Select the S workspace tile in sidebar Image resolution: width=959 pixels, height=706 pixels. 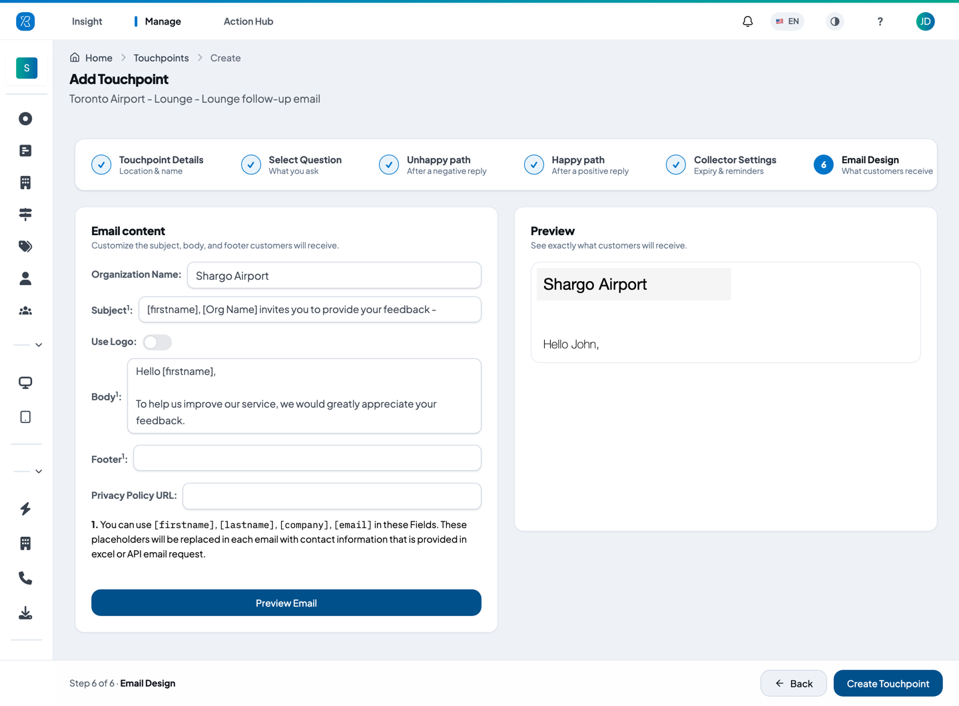(27, 68)
